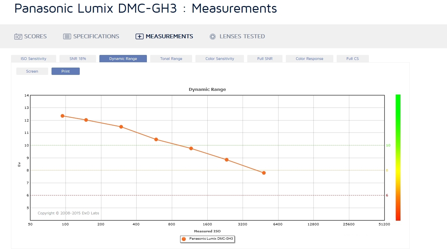Select the data point between ISO 400 and 800
Image resolution: width=447 pixels, height=249 pixels.
click(x=156, y=139)
